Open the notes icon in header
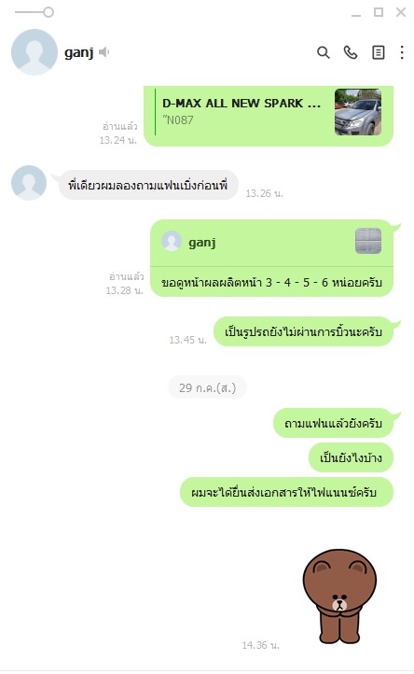This screenshot has width=414, height=674. [x=378, y=52]
